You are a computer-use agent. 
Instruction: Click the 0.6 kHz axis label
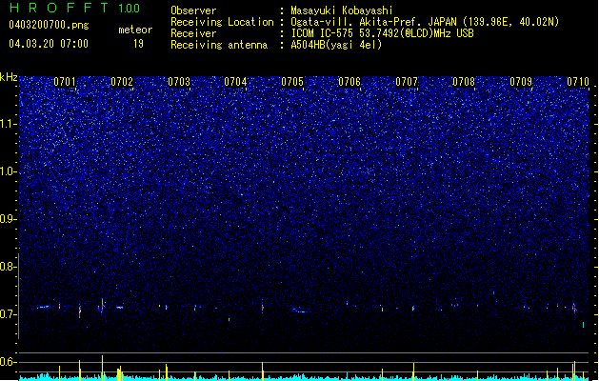point(9,362)
